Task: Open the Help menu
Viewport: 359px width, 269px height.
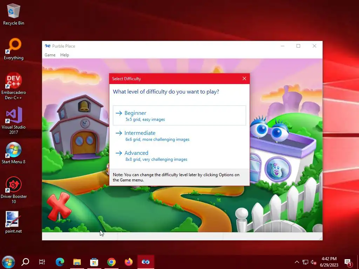Action: pyautogui.click(x=65, y=55)
